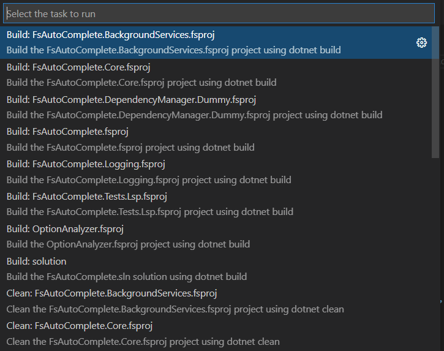The height and width of the screenshot is (351, 444).
Task: Run Build: FsAutoComplete.Logging.fsproj
Action: tap(216, 172)
